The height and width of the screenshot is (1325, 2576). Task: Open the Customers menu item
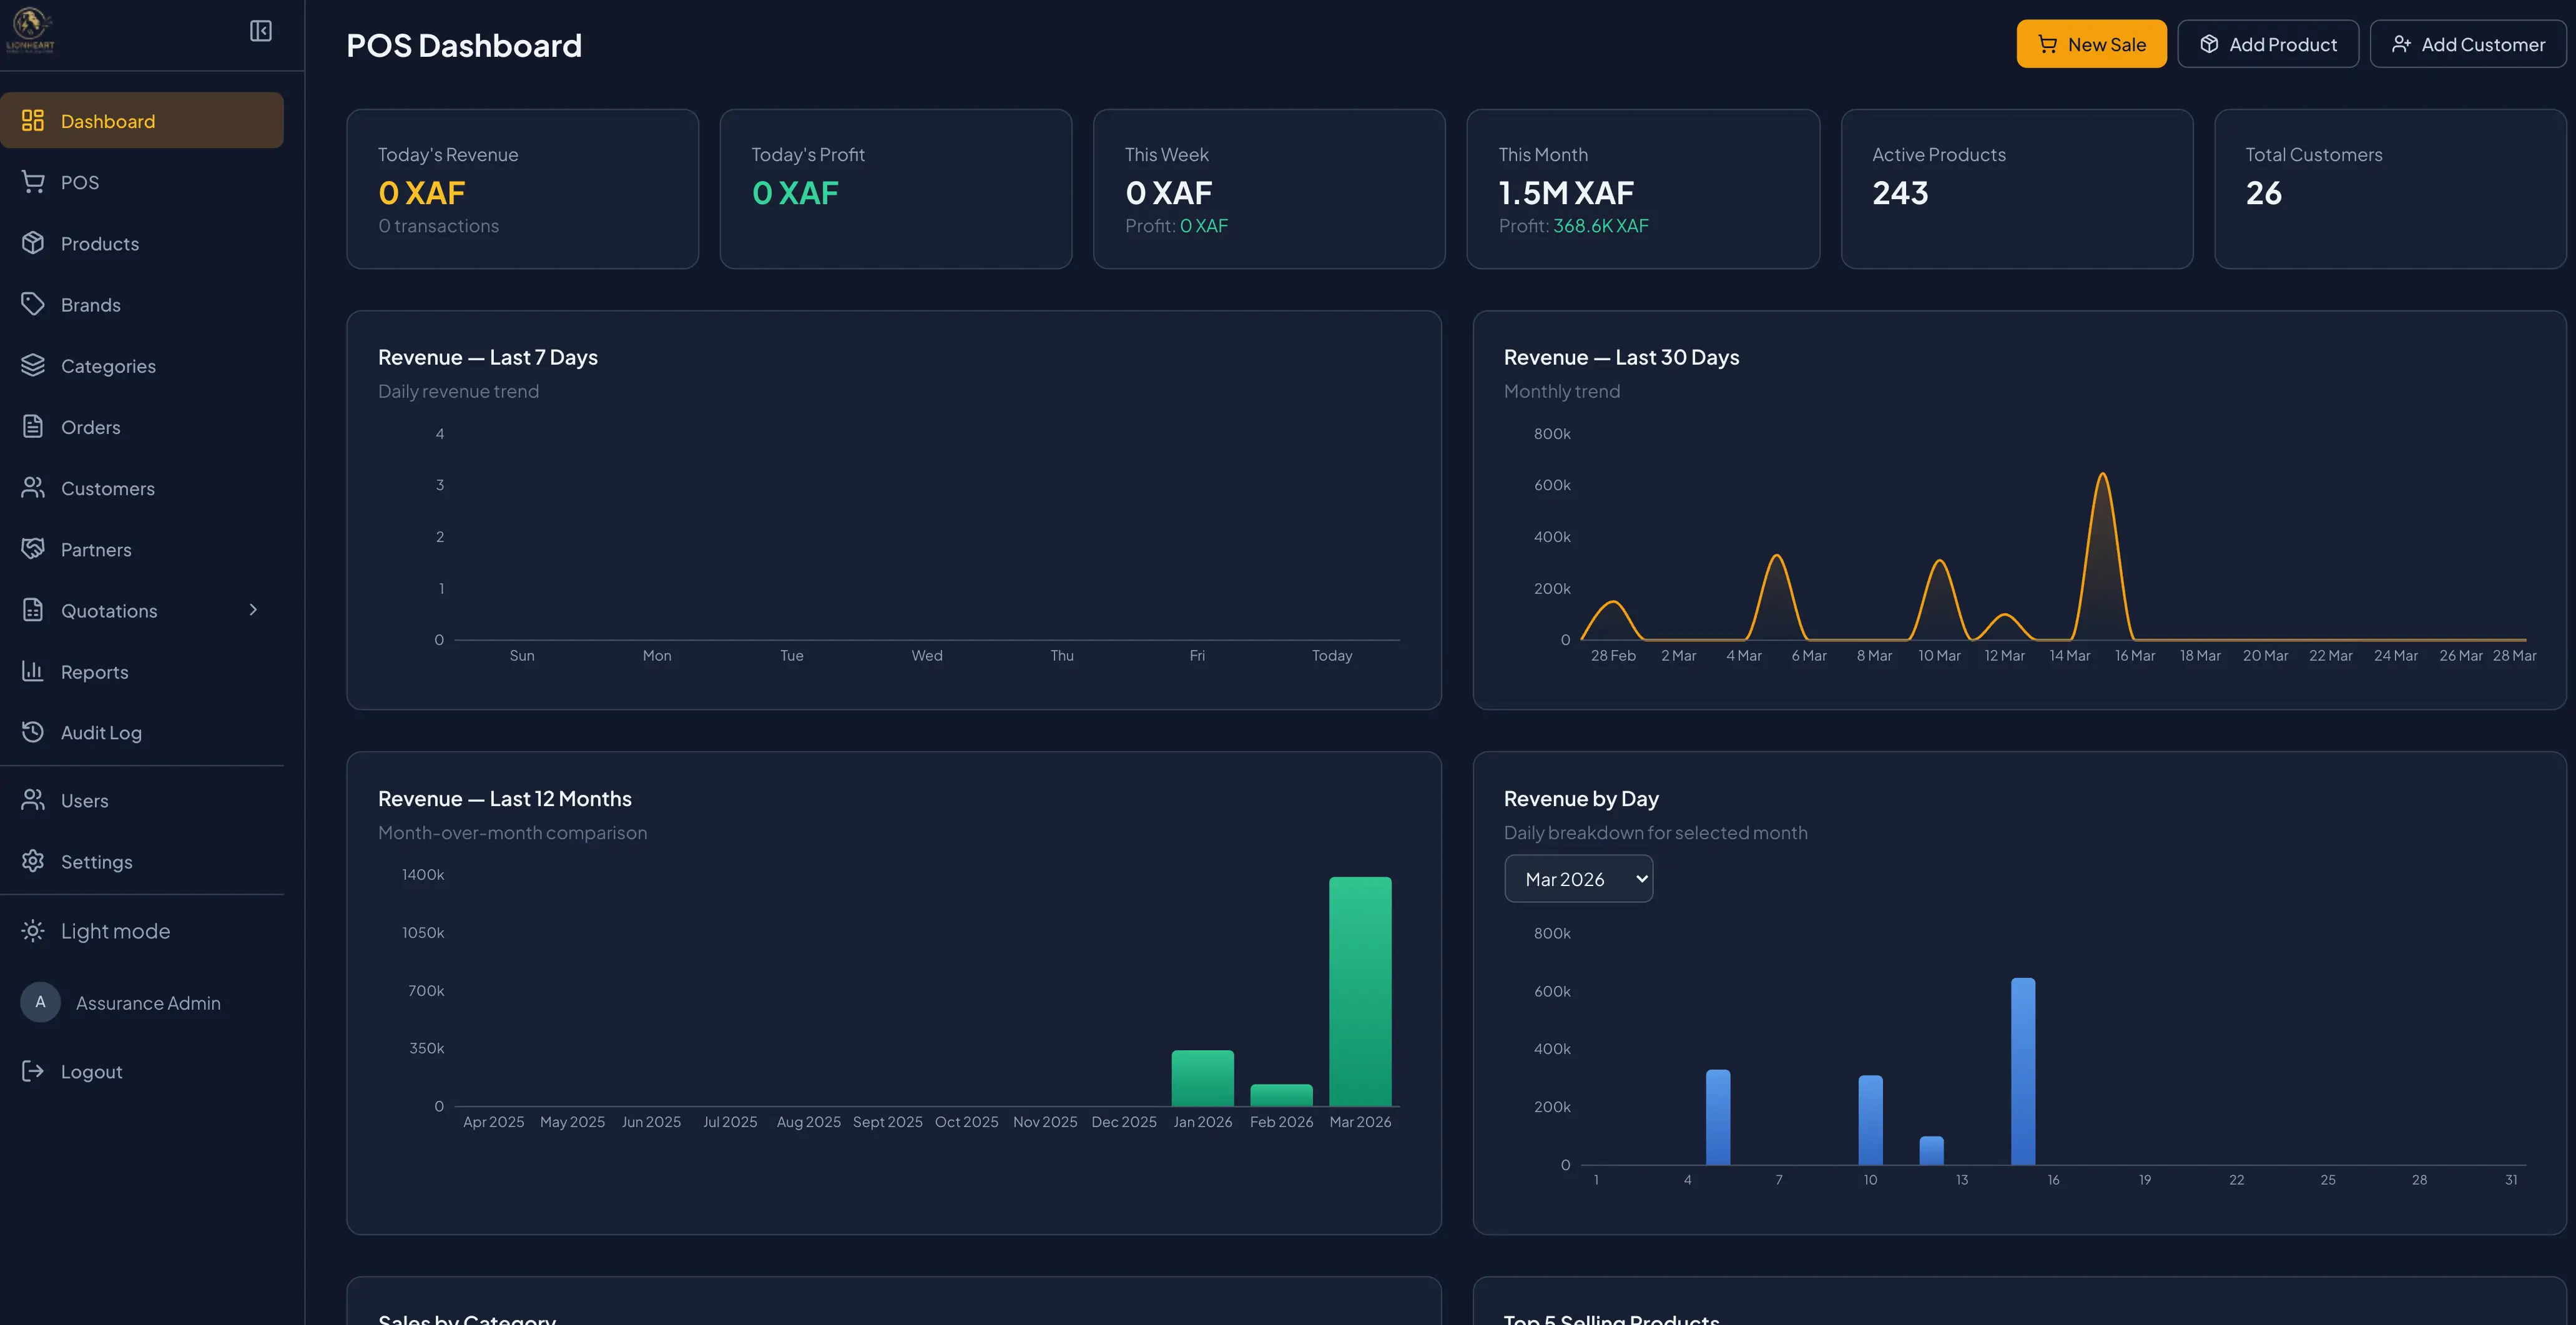(107, 488)
